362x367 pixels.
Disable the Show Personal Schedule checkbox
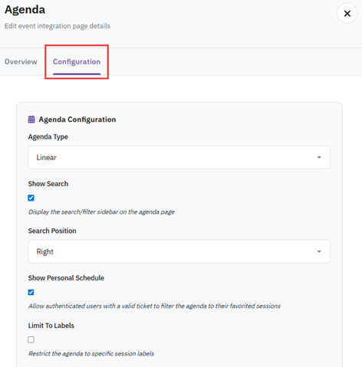(31, 292)
